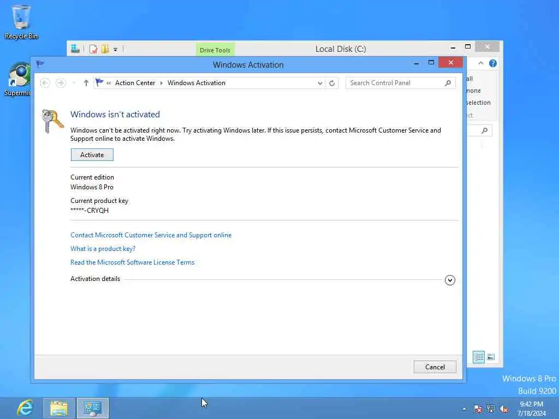
Task: Switch Local Disk to details view
Action: [479, 357]
